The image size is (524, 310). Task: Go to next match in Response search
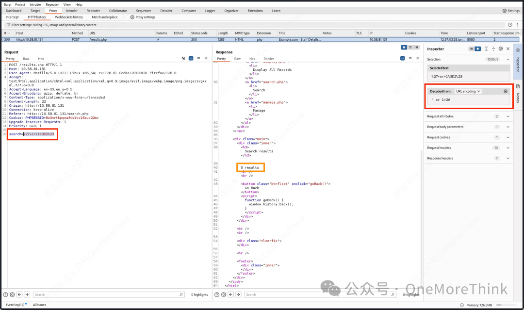pos(238,294)
